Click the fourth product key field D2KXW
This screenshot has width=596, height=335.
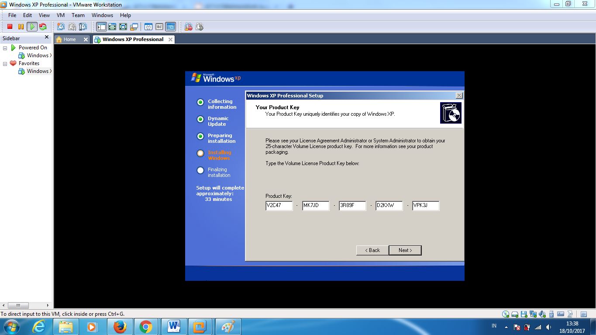click(389, 206)
